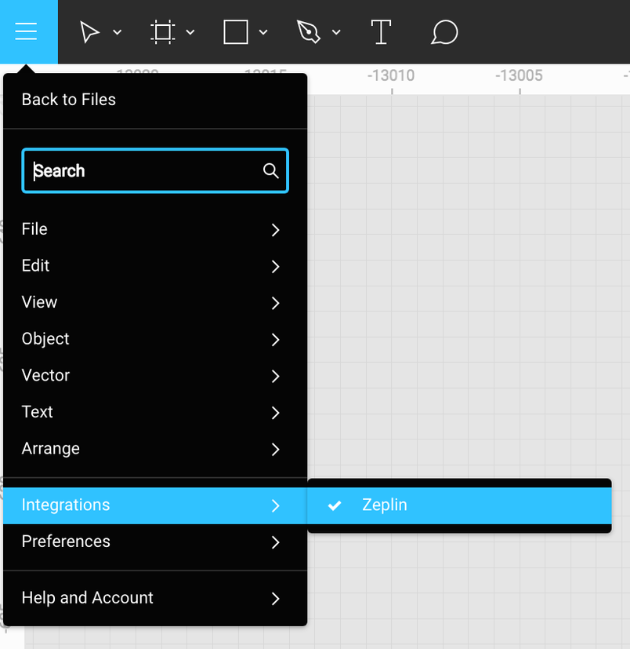
Task: Expand Integrations submenu chevron
Action: coord(276,505)
